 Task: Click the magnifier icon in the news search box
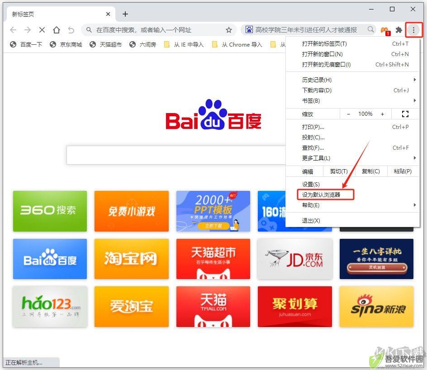(370, 29)
